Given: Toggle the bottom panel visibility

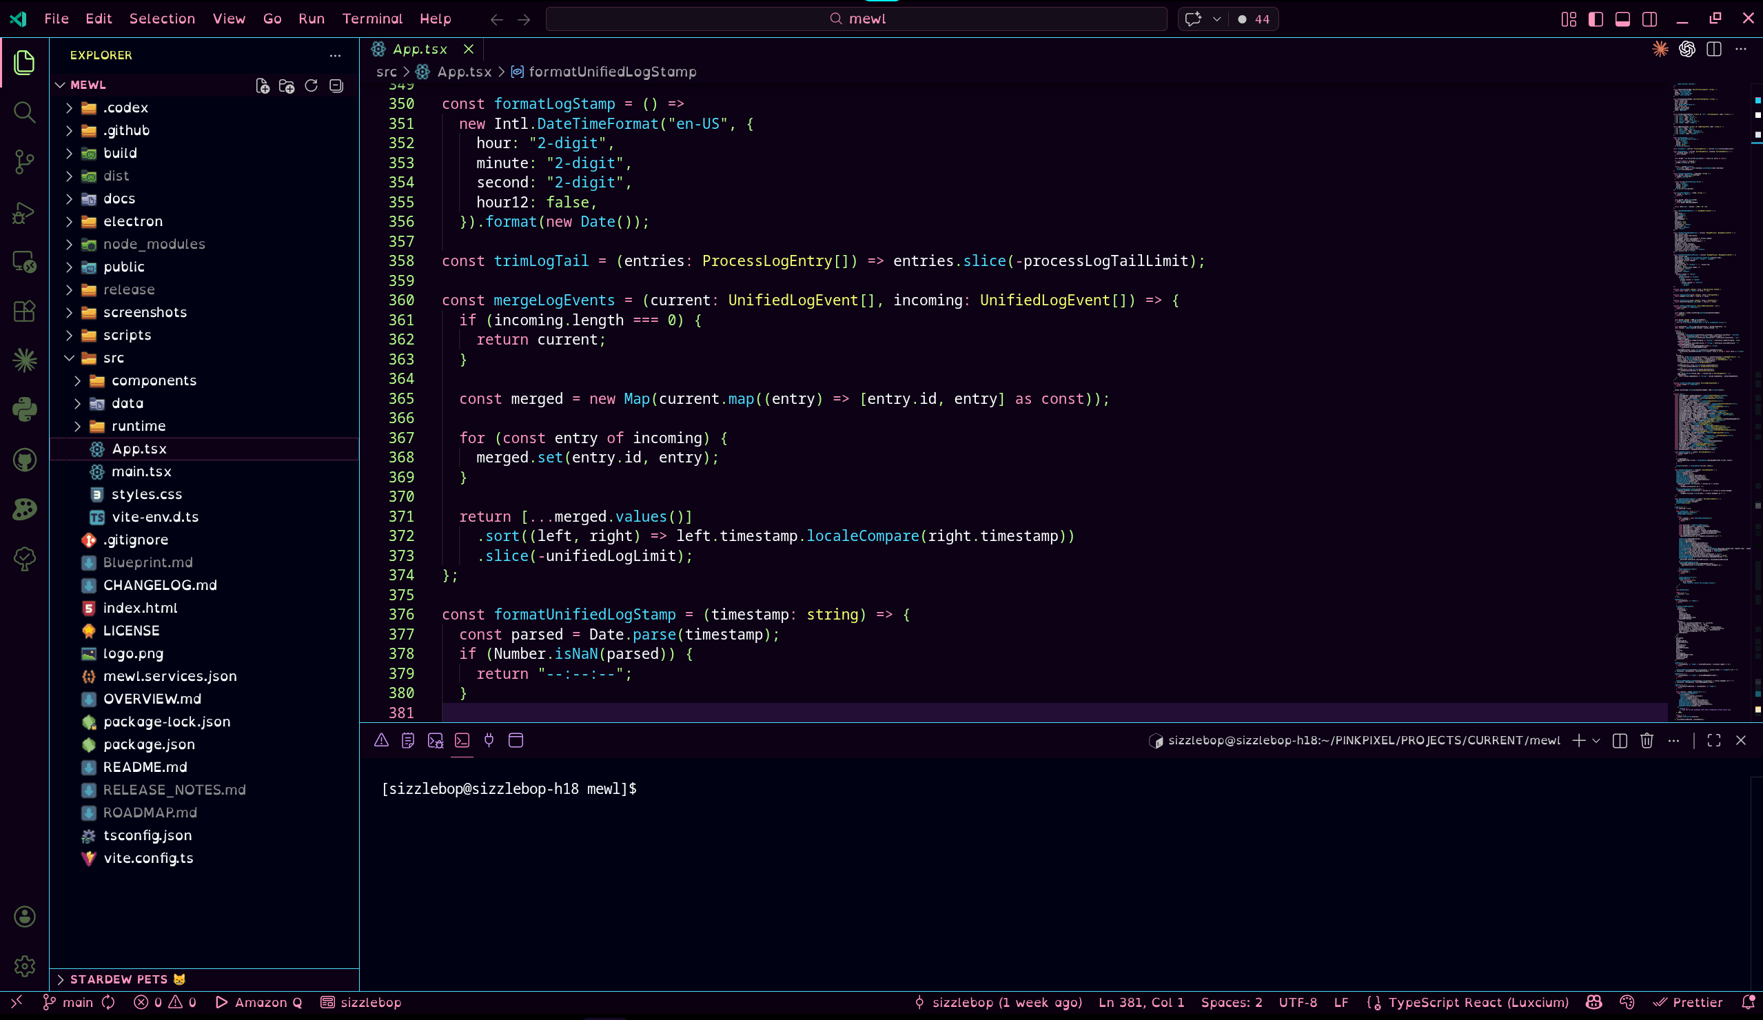Looking at the screenshot, I should pos(1622,19).
